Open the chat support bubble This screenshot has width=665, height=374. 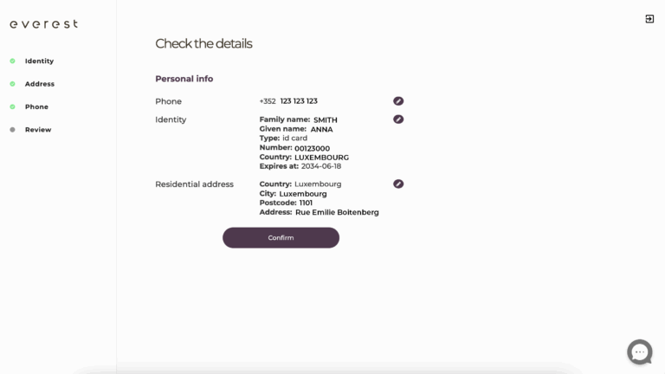(640, 351)
